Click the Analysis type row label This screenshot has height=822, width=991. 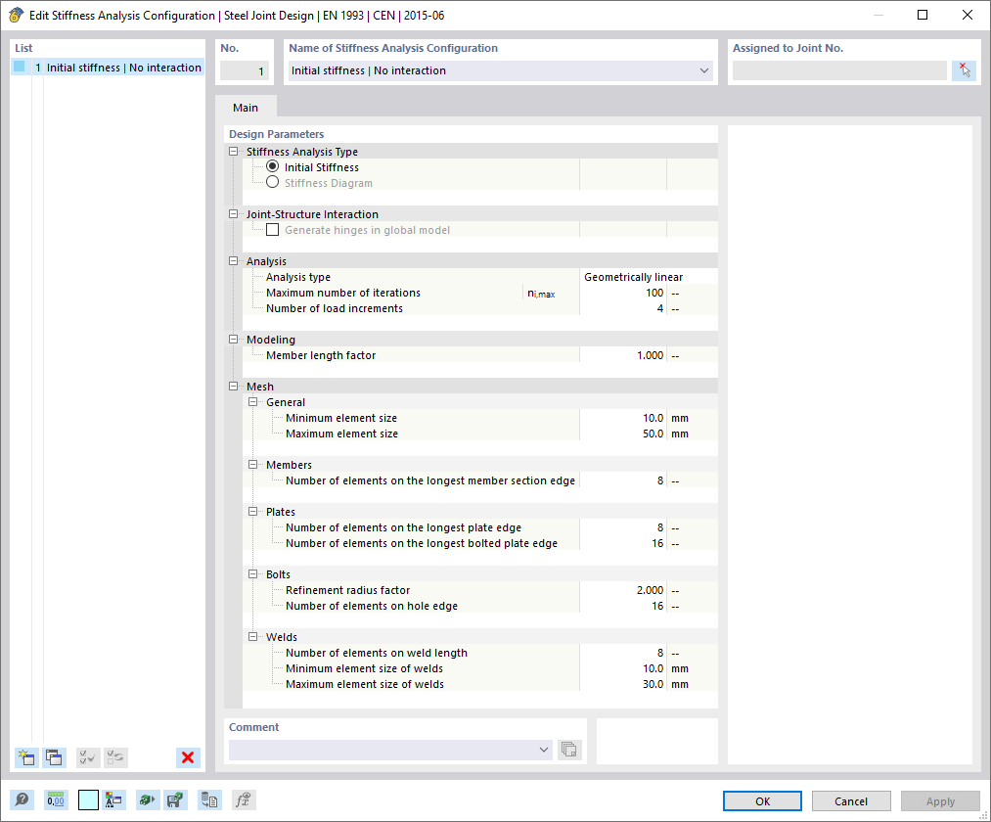click(297, 277)
